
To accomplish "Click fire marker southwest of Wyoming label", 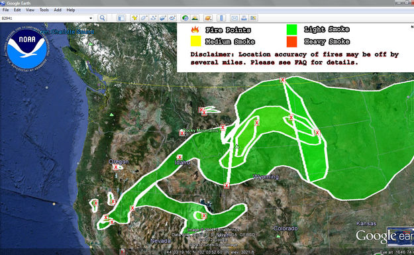I will click(227, 185).
